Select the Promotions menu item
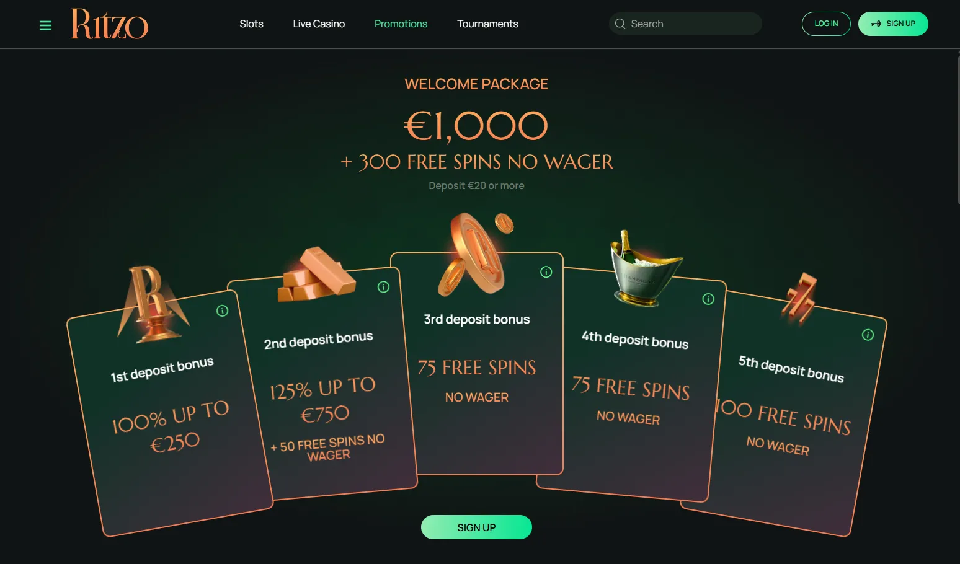 tap(401, 24)
